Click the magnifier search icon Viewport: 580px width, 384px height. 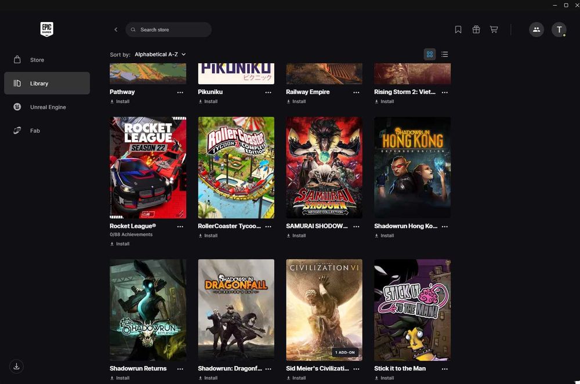coord(133,30)
